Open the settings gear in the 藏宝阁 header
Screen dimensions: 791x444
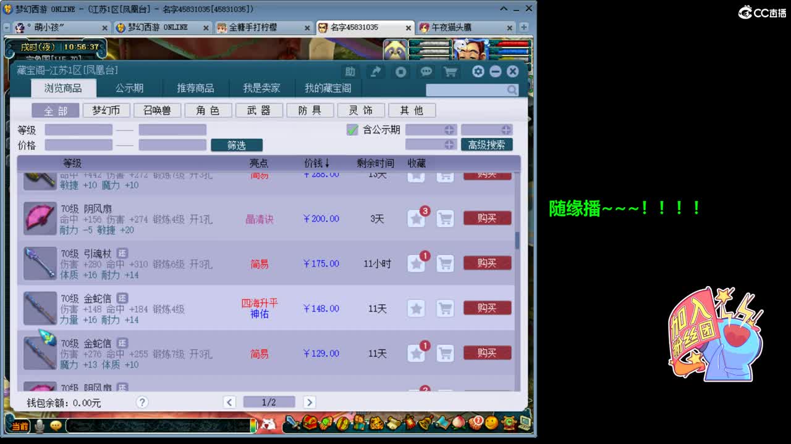478,72
